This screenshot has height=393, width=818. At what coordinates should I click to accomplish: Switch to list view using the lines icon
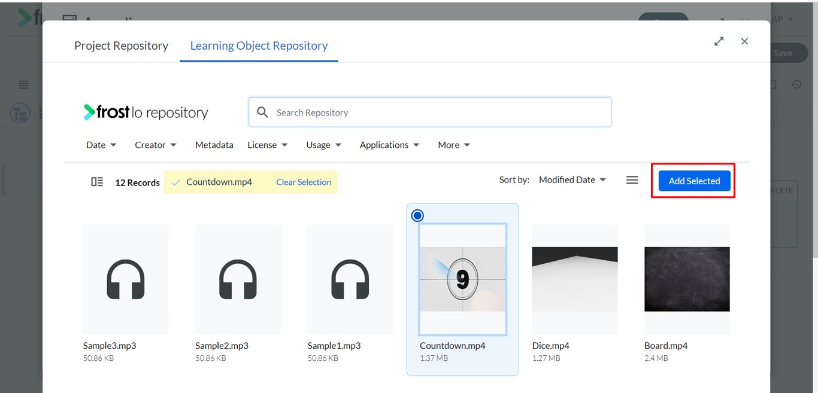[x=632, y=179]
